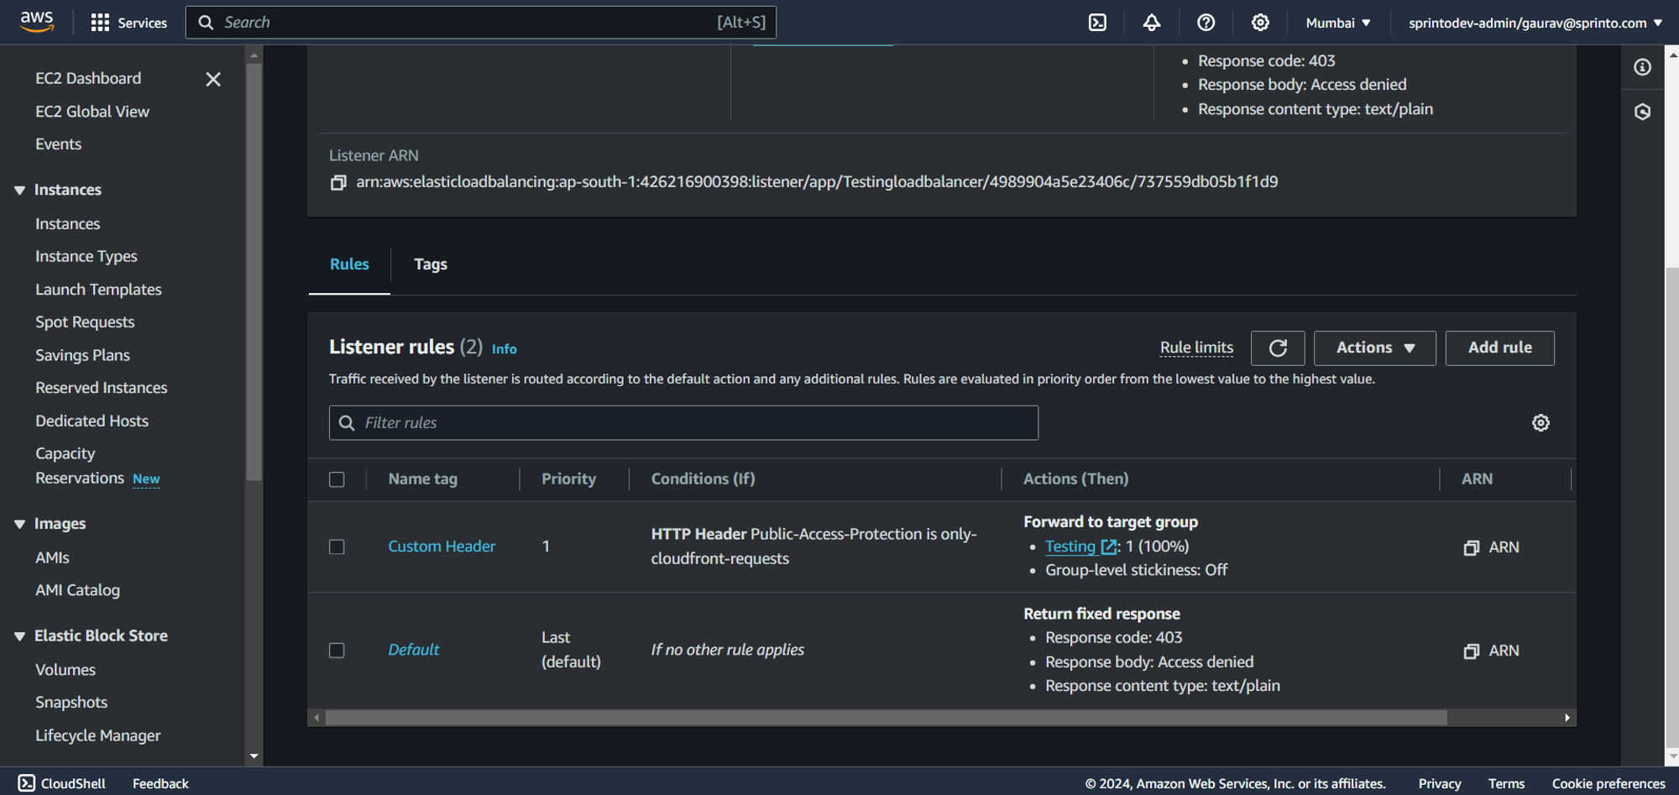The image size is (1679, 795).
Task: Open AMI Catalog
Action: 77,591
